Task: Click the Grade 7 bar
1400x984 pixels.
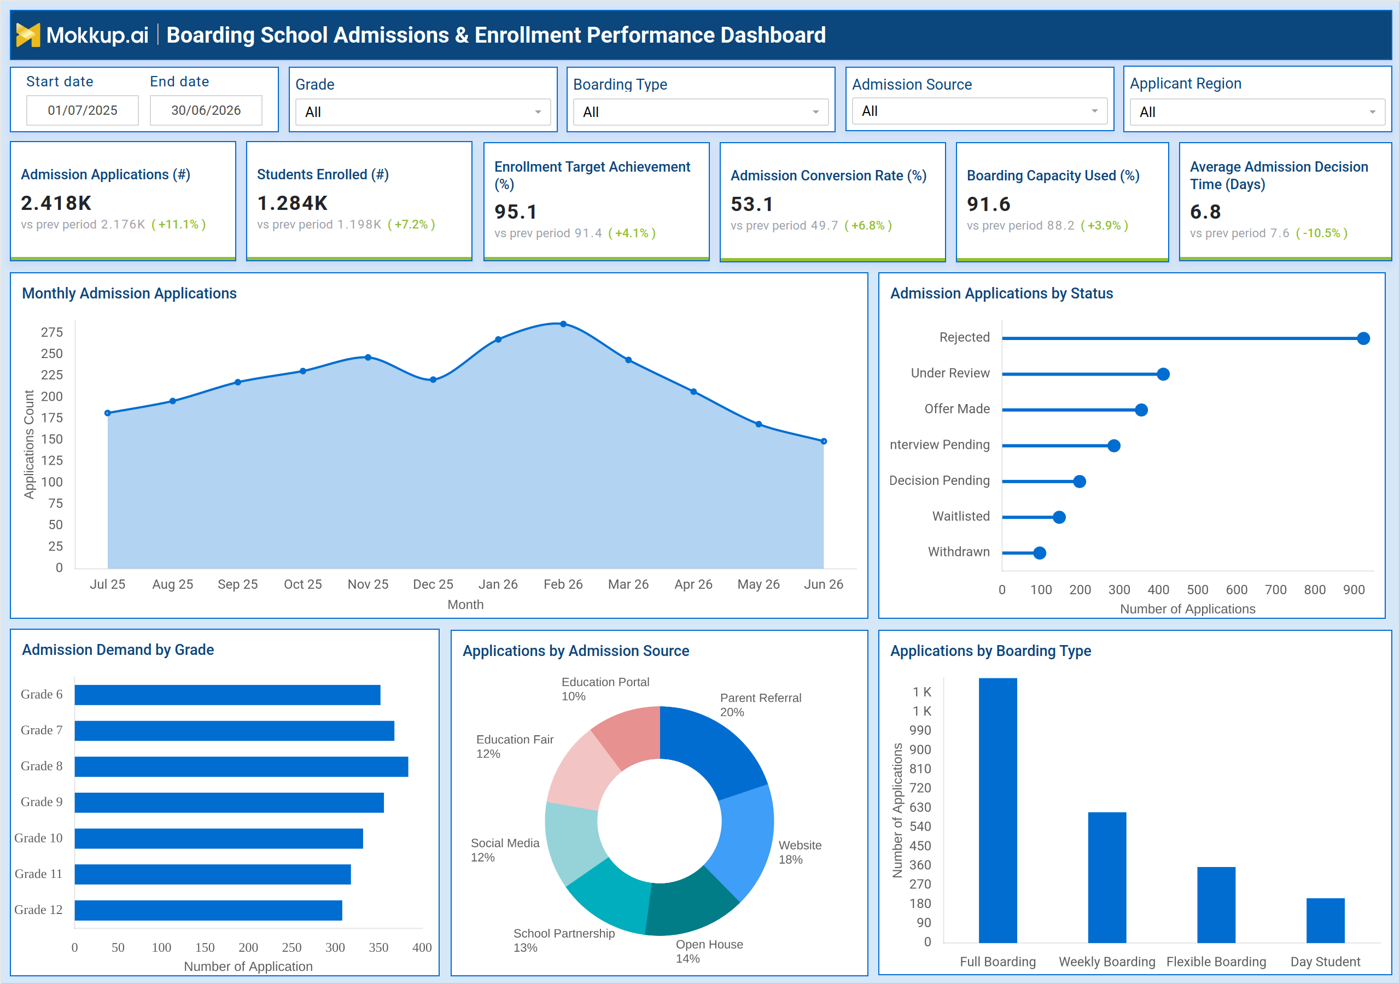Action: pos(235,730)
